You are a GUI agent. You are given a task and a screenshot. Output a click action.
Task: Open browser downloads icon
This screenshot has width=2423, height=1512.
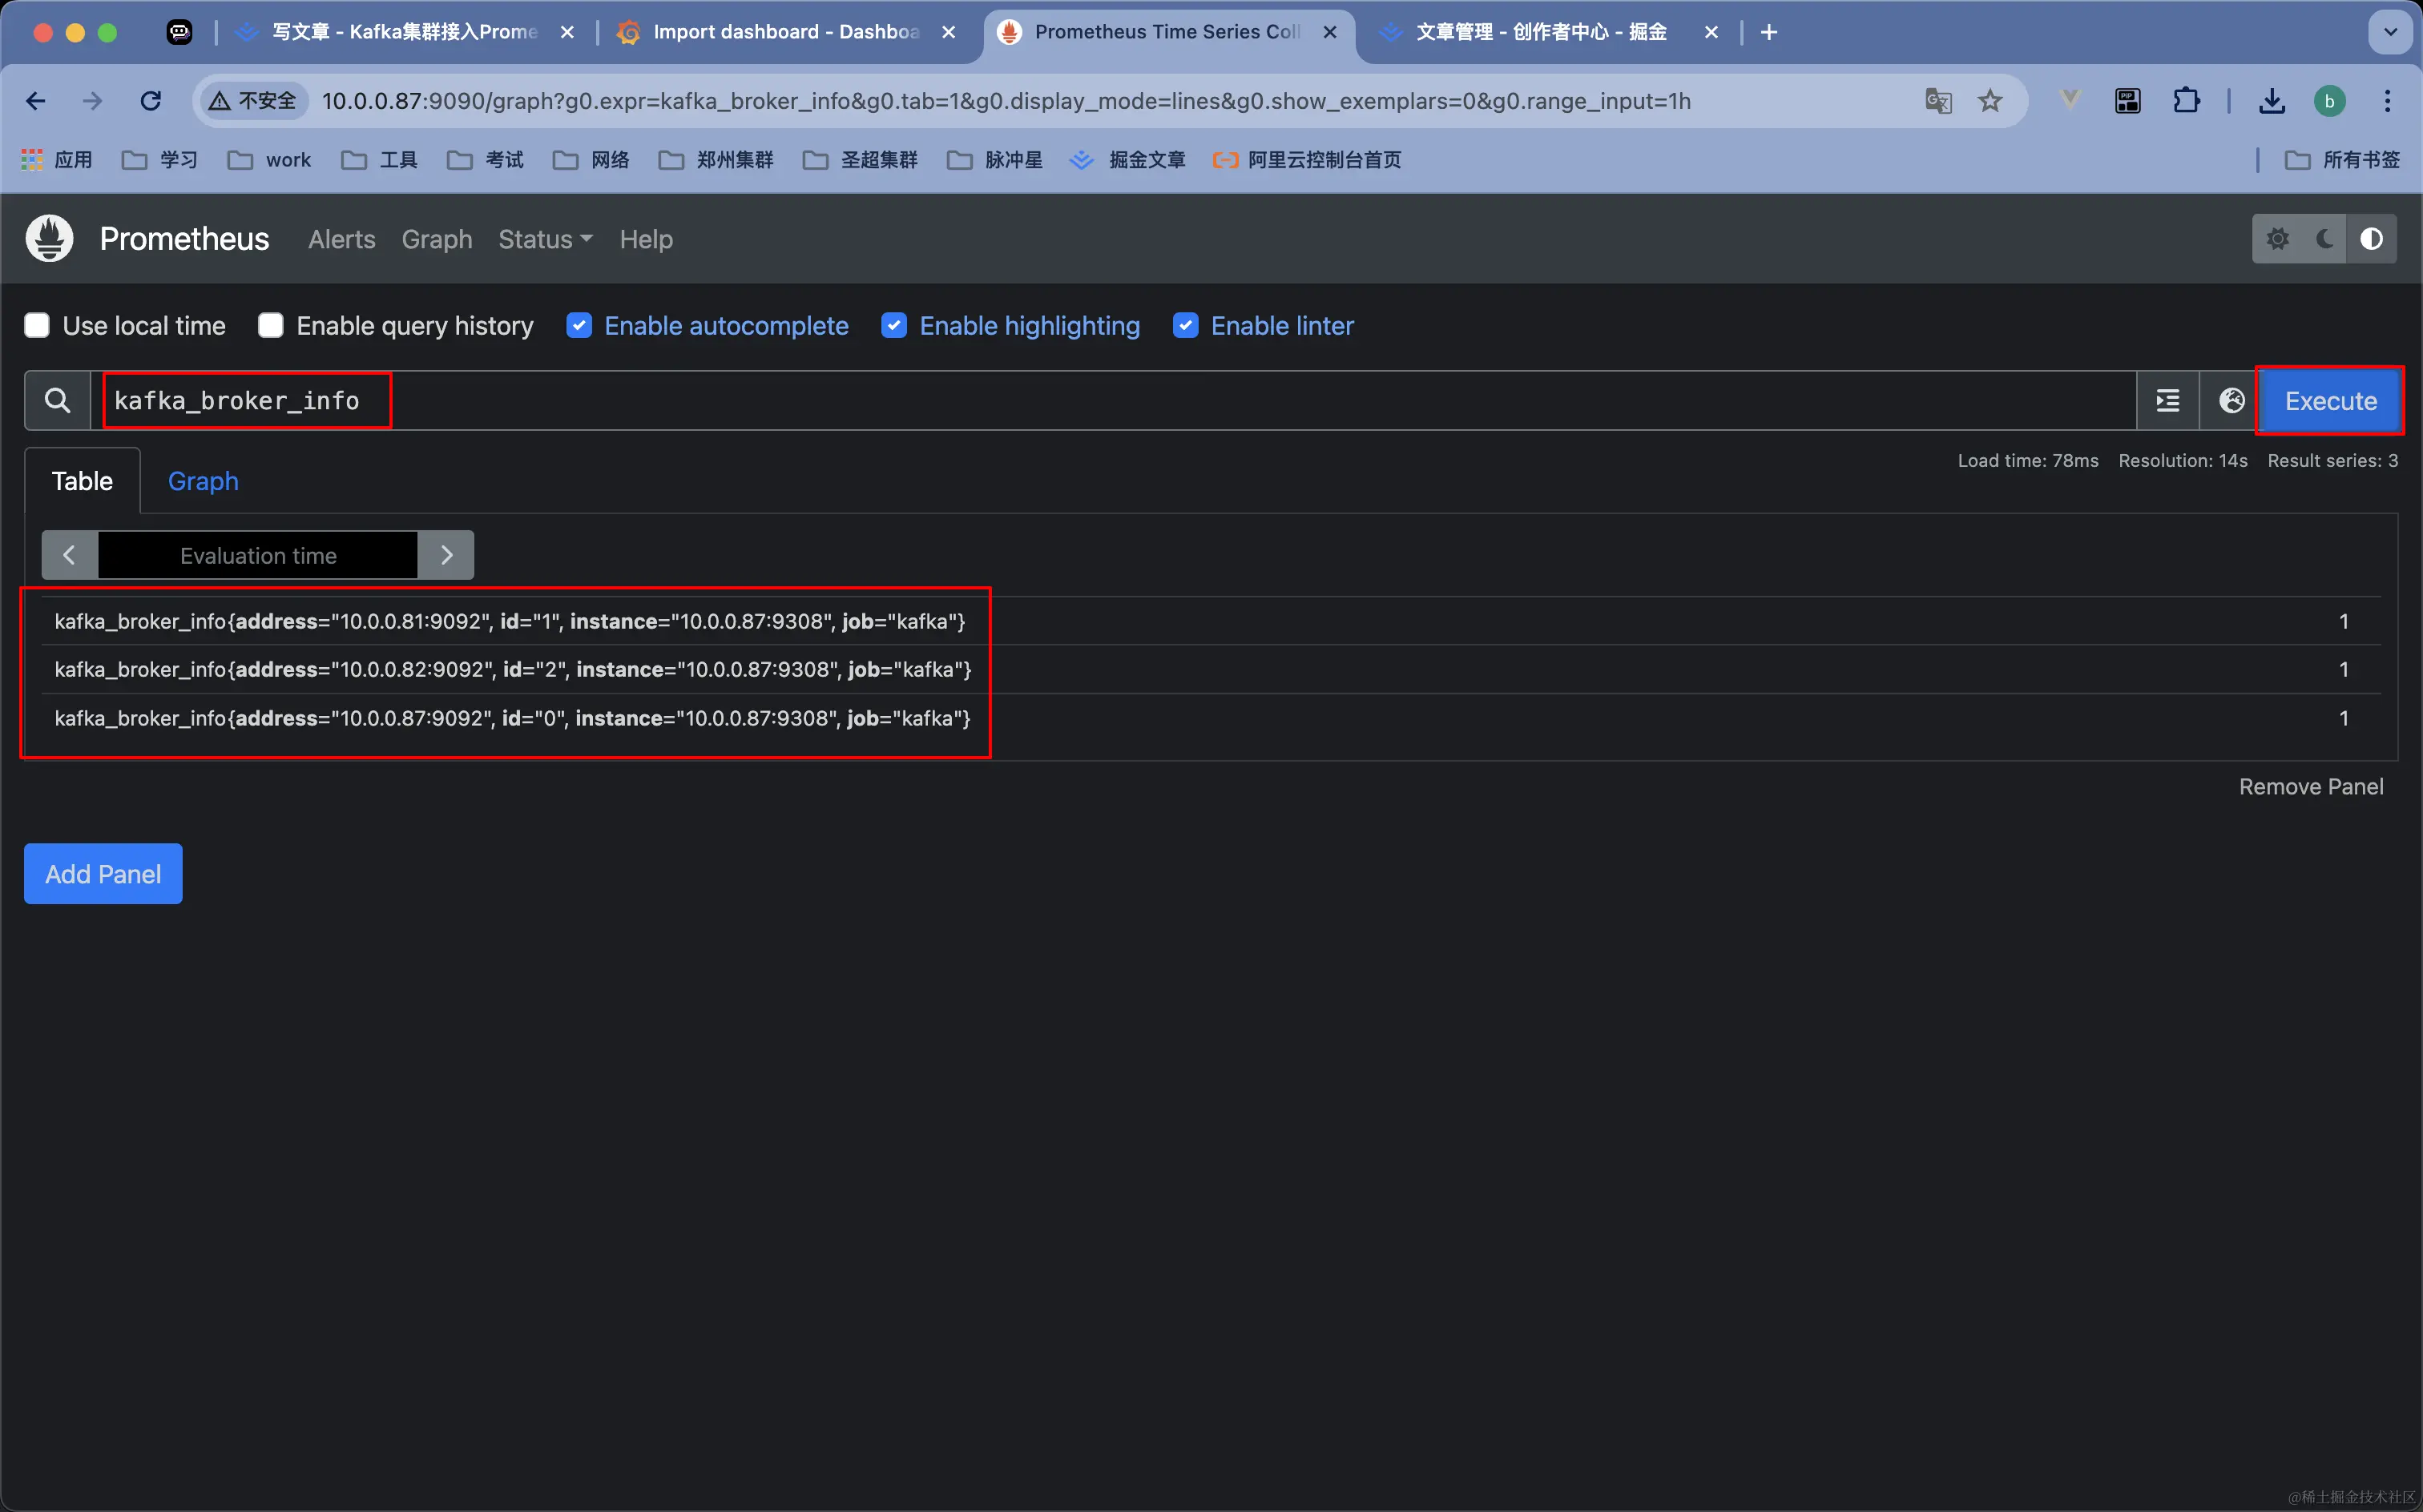coord(2272,101)
